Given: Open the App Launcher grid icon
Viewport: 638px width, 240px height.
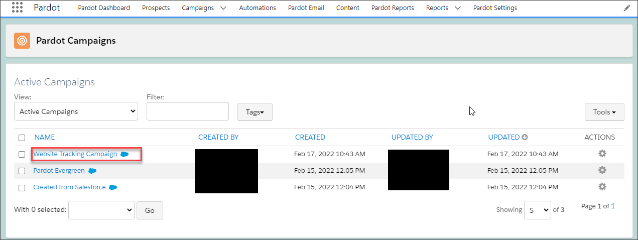Looking at the screenshot, I should tap(17, 8).
